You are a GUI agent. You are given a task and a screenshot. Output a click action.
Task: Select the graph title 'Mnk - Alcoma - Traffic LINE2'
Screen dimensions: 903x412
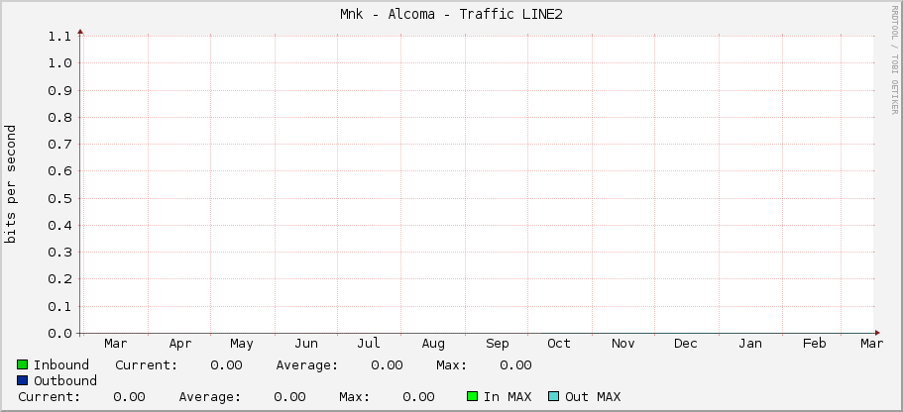[451, 15]
